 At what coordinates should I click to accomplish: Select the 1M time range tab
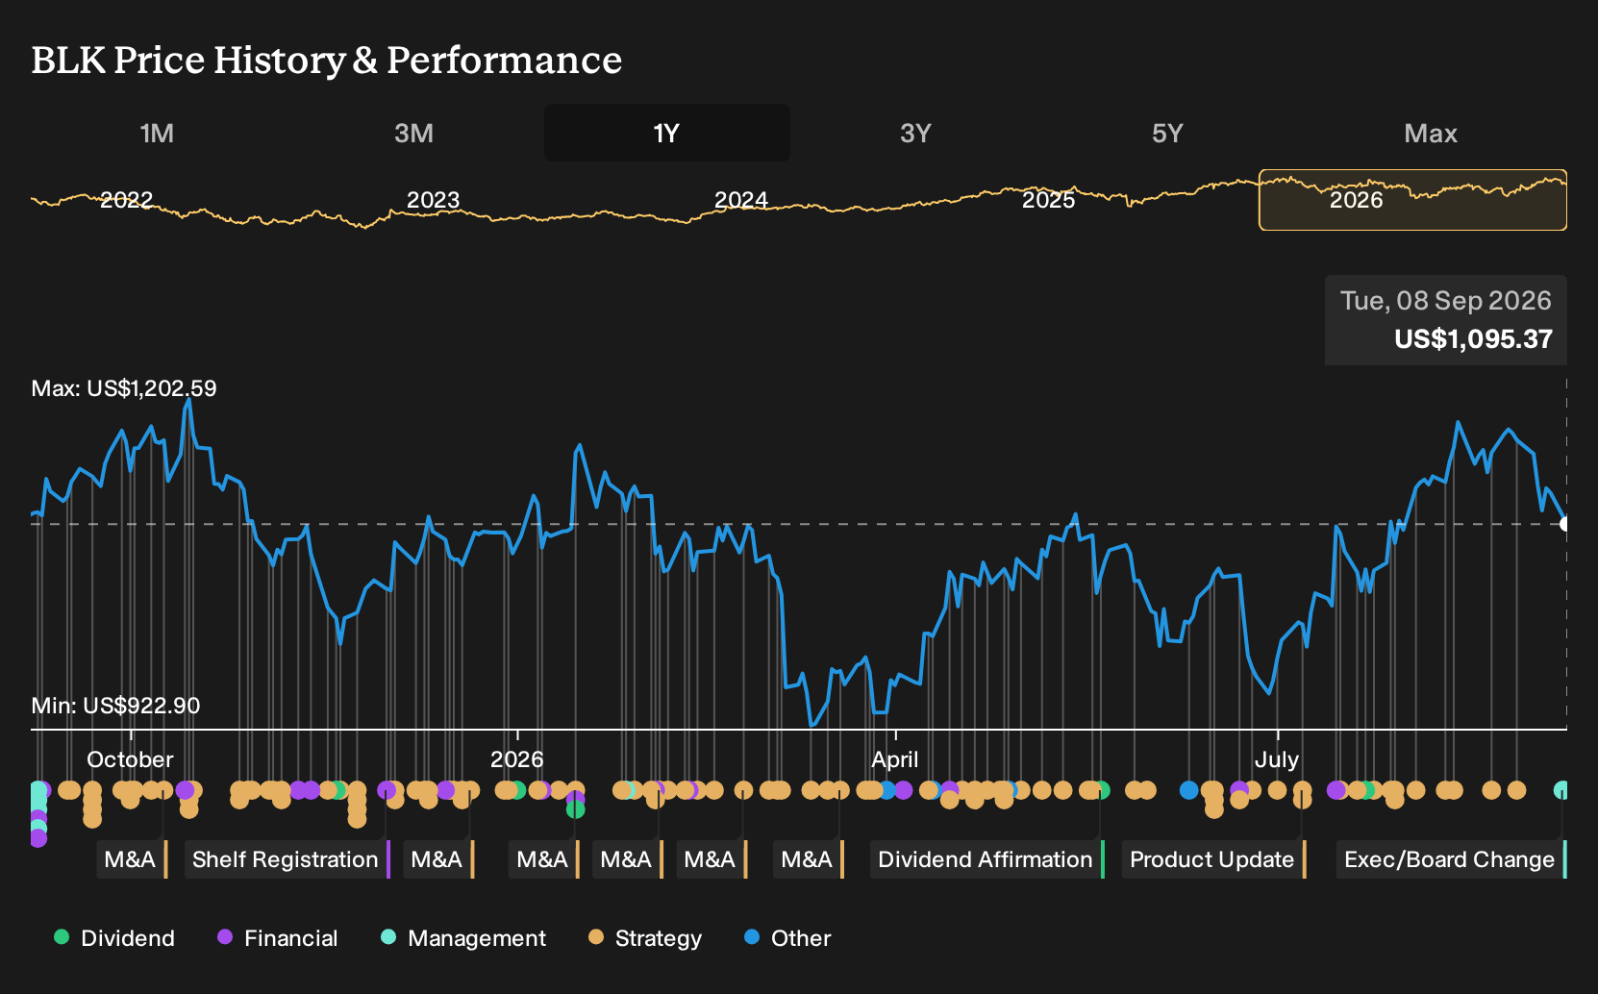point(157,133)
